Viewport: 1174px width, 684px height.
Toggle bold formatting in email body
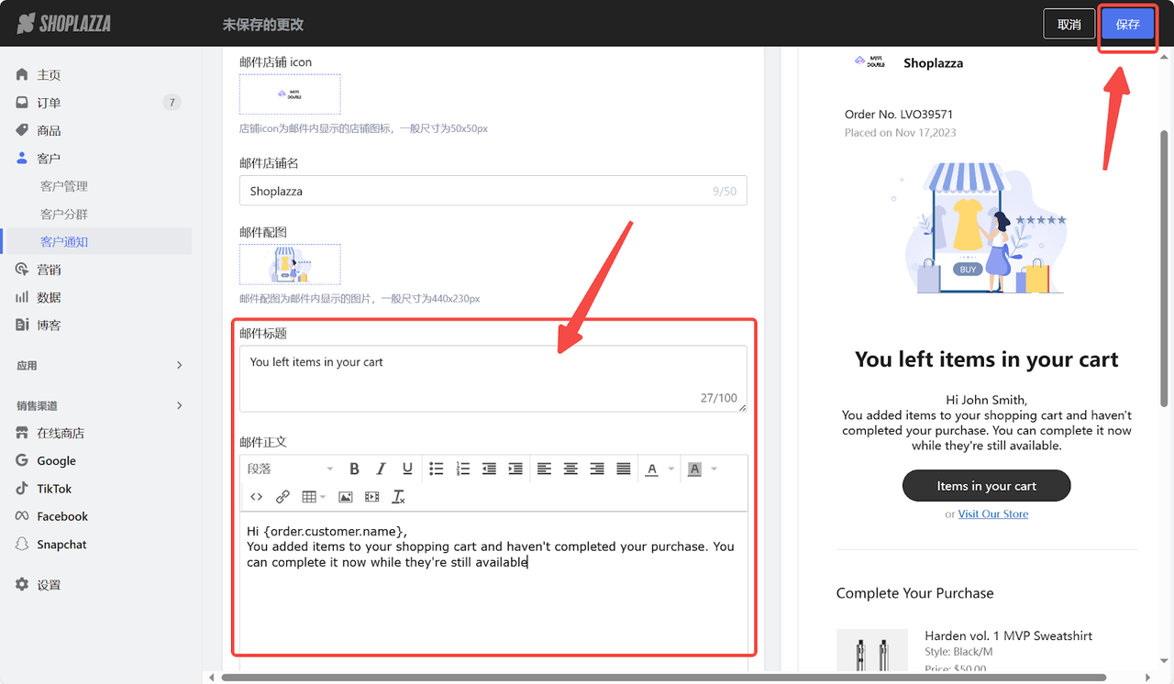tap(354, 469)
